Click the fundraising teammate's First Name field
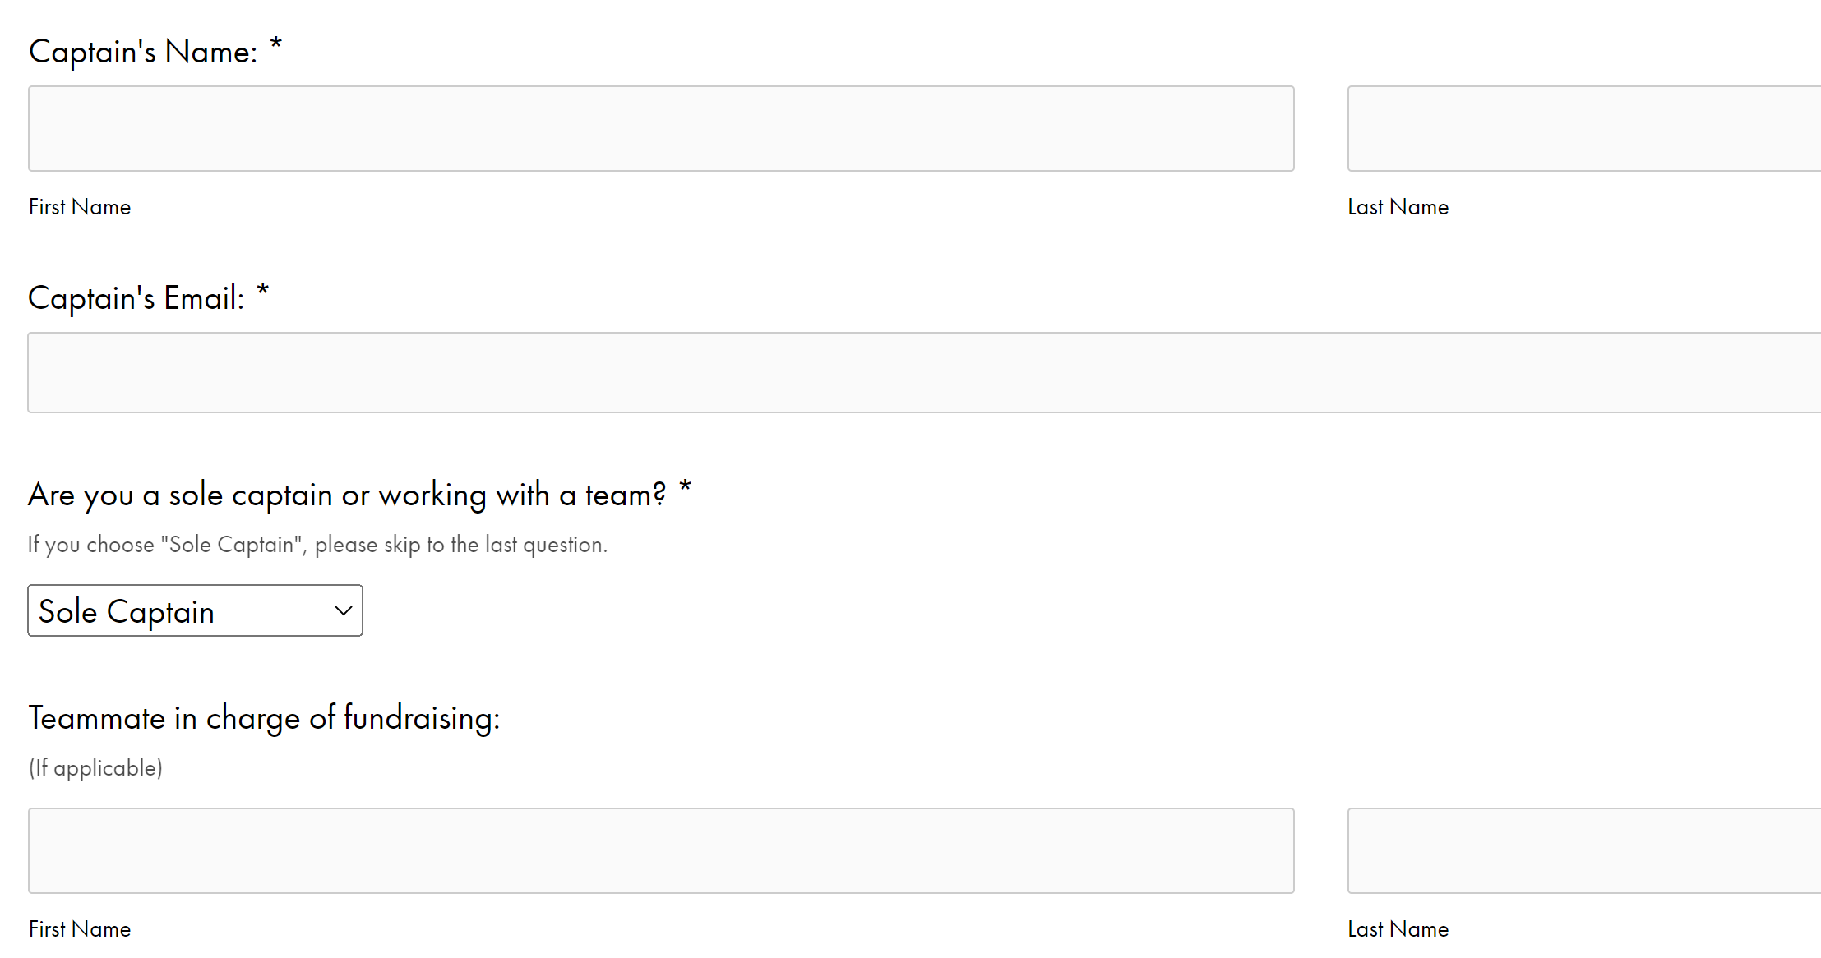Viewport: 1821px width, 958px height. pyautogui.click(x=661, y=850)
